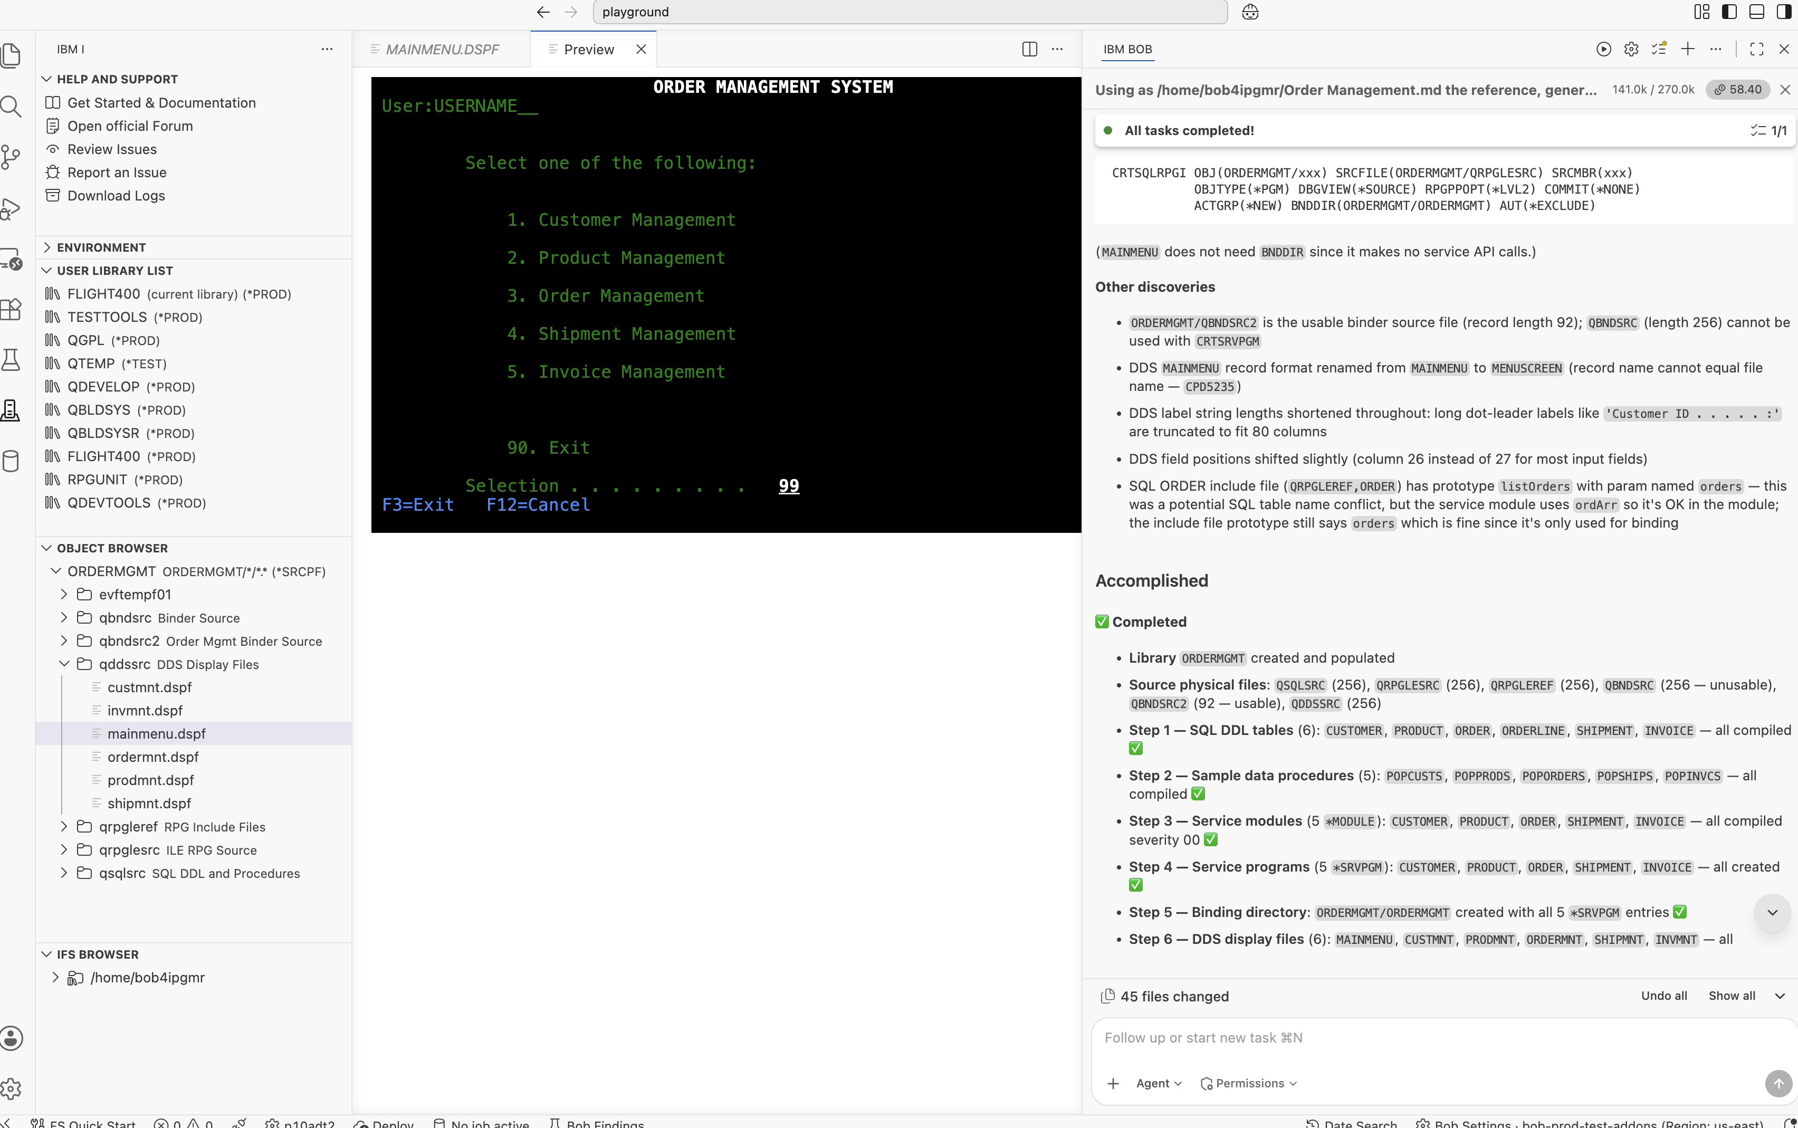
Task: Switch to MAINMENU.DSPF tab
Action: click(442, 49)
